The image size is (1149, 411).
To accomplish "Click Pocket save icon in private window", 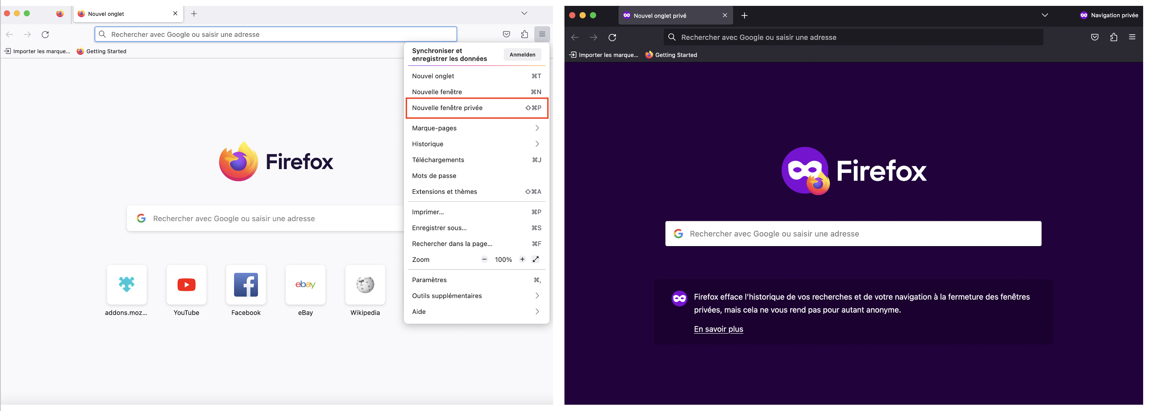I will point(1095,37).
